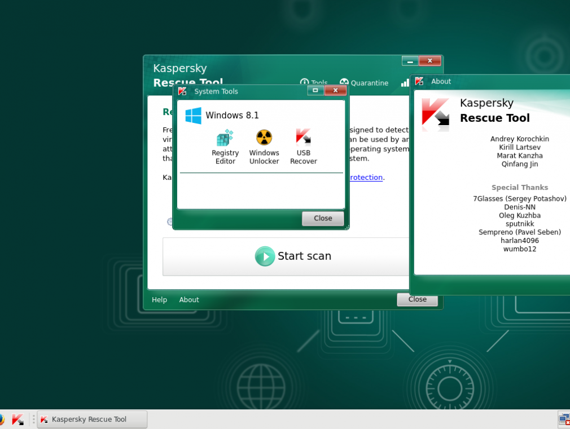Image resolution: width=570 pixels, height=429 pixels.
Task: Click '7Glasses (Sergey Potashov)' credit
Action: pos(519,198)
